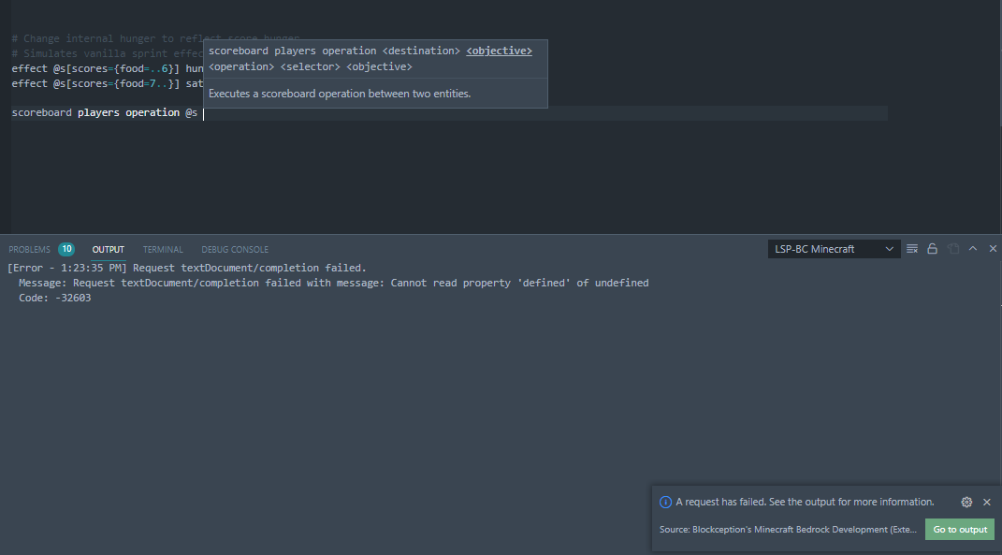
Task: Open notification settings with gear icon
Action: pyautogui.click(x=966, y=502)
